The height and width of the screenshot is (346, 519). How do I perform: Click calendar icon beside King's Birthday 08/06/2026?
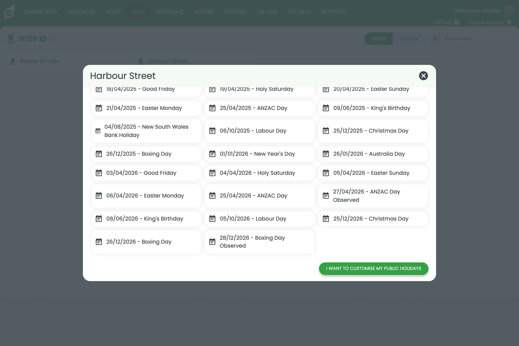pyautogui.click(x=99, y=219)
